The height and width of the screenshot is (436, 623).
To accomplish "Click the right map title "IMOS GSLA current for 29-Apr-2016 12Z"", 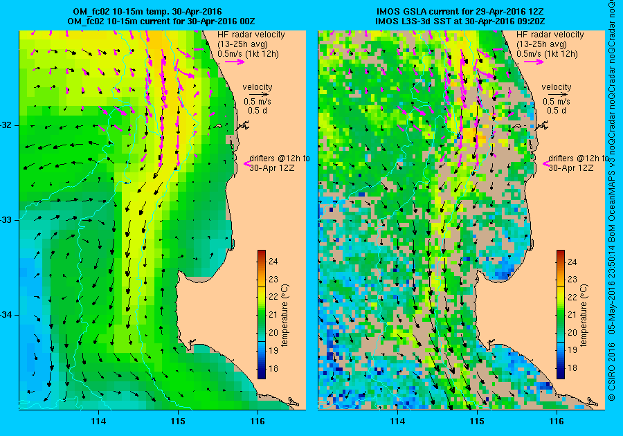I will pyautogui.click(x=460, y=12).
